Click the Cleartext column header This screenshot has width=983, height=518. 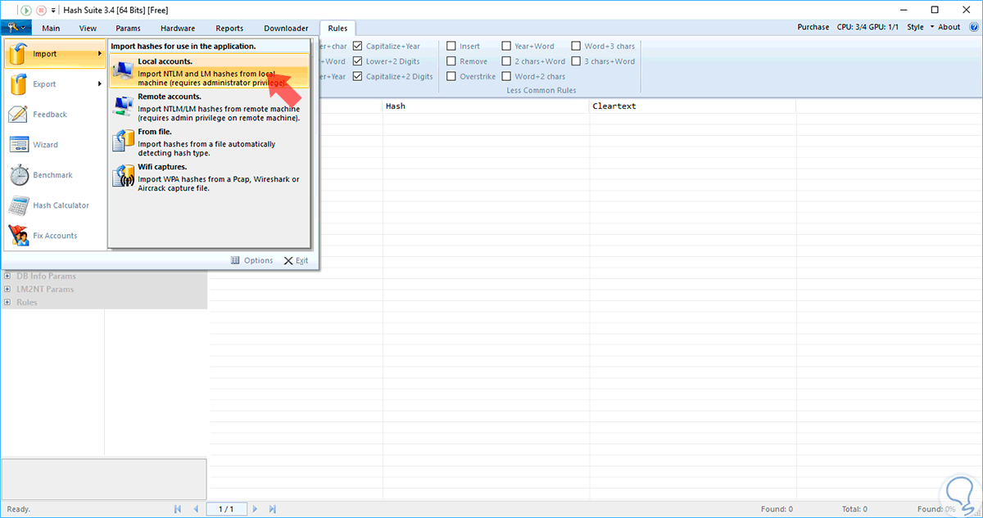click(693, 106)
